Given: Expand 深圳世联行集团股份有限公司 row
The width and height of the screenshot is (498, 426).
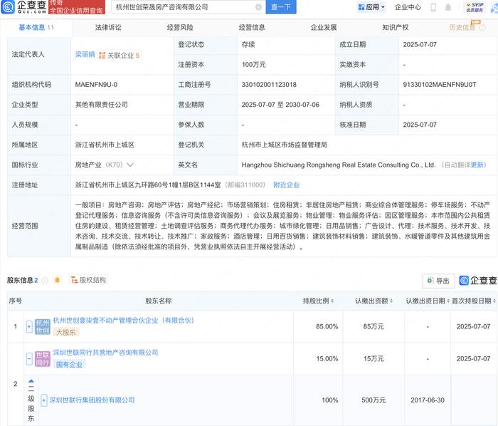Looking at the screenshot, I should click(x=44, y=400).
